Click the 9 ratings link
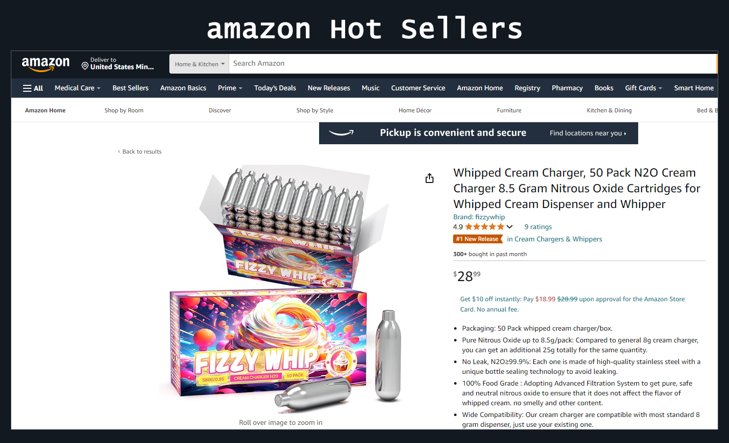Viewport: 729px width, 443px height. pyautogui.click(x=538, y=227)
